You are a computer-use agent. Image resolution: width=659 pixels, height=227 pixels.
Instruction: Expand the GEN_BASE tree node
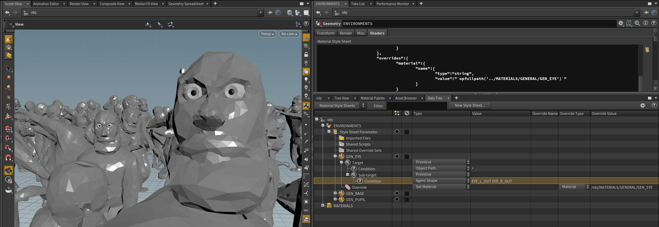pyautogui.click(x=335, y=193)
